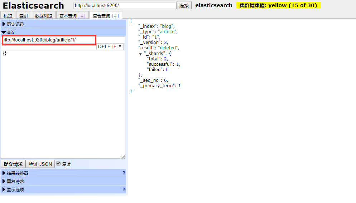Open help for 显示选项
Image resolution: width=356 pixels, height=203 pixels.
(124, 189)
